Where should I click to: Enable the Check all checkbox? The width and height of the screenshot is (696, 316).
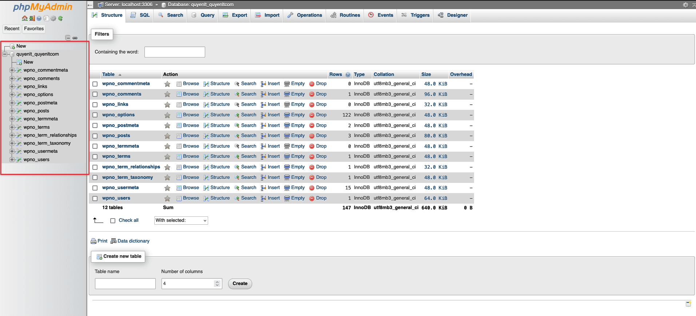113,221
